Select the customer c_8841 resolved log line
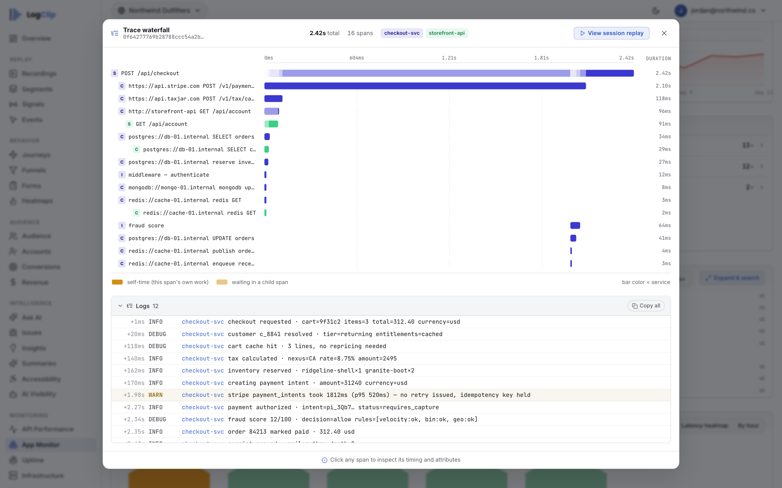 point(391,334)
